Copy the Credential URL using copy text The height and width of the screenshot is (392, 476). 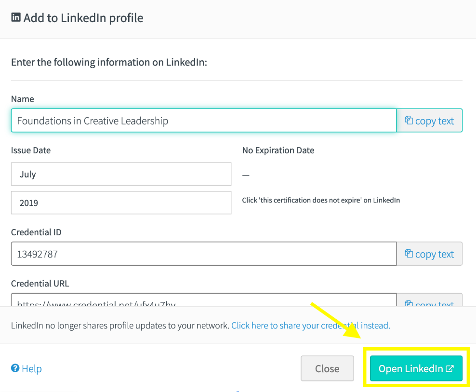[429, 300]
